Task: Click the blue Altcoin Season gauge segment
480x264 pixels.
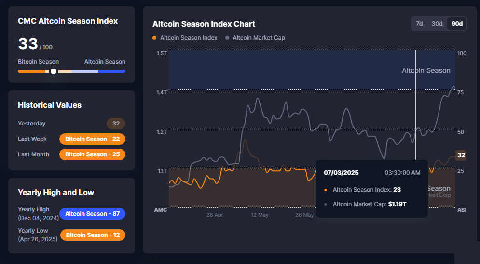Action: [x=111, y=71]
